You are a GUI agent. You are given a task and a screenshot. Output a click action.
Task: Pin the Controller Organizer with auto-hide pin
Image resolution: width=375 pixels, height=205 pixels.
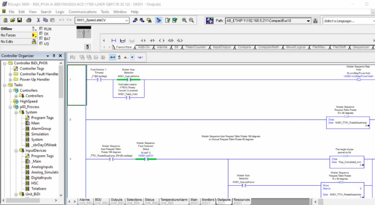54,56
